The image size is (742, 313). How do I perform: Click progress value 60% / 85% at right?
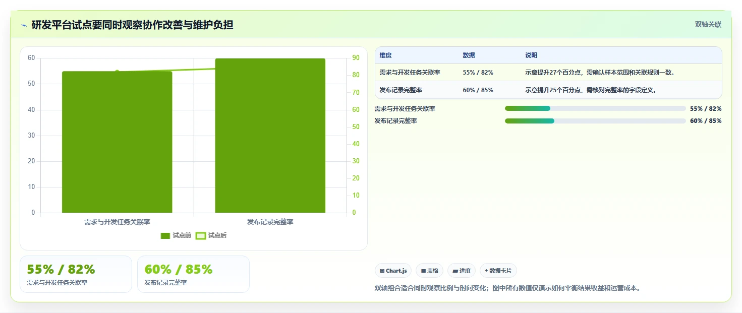tap(706, 121)
